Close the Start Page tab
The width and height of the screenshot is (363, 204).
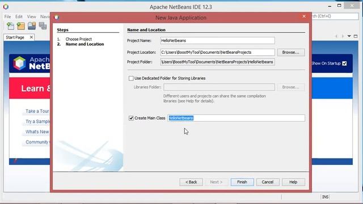tap(31, 37)
